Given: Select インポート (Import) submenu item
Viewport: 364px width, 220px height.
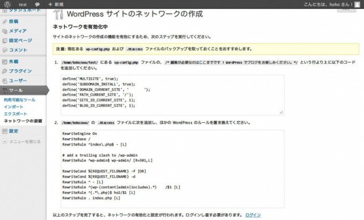Looking at the screenshot, I should 13,107.
